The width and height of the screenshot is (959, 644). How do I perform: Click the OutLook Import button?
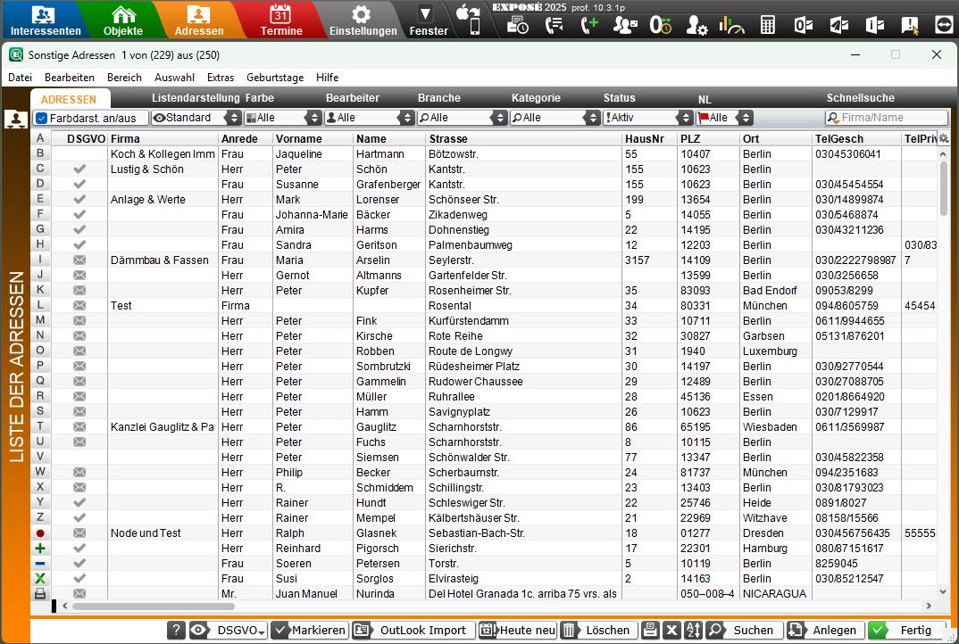coord(413,631)
